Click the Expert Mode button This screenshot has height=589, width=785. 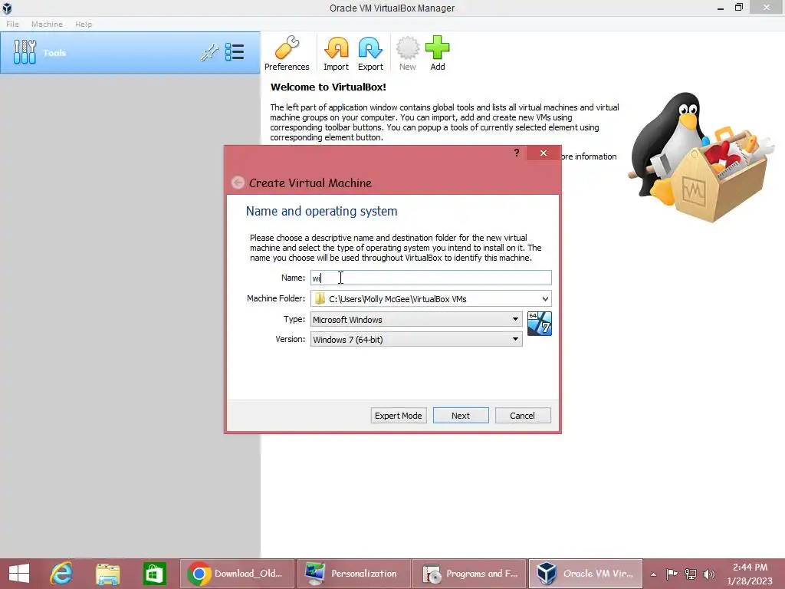pyautogui.click(x=399, y=415)
